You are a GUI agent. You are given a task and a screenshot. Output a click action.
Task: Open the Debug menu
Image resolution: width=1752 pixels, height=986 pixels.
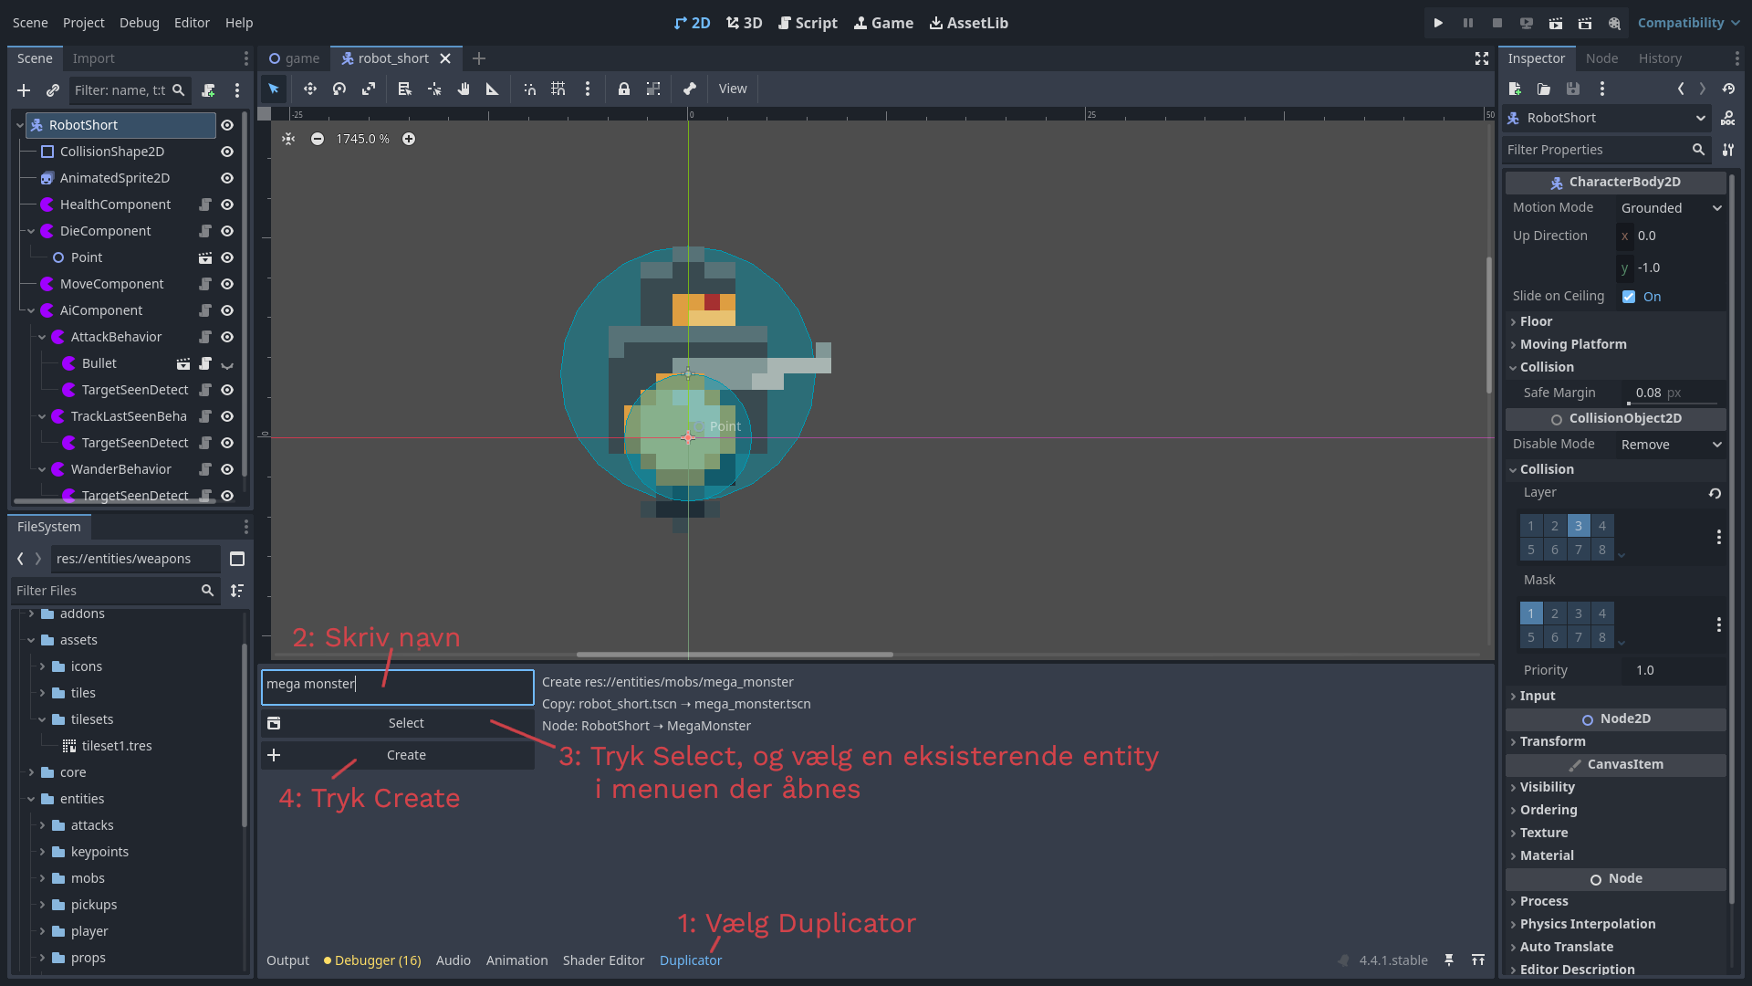(139, 23)
